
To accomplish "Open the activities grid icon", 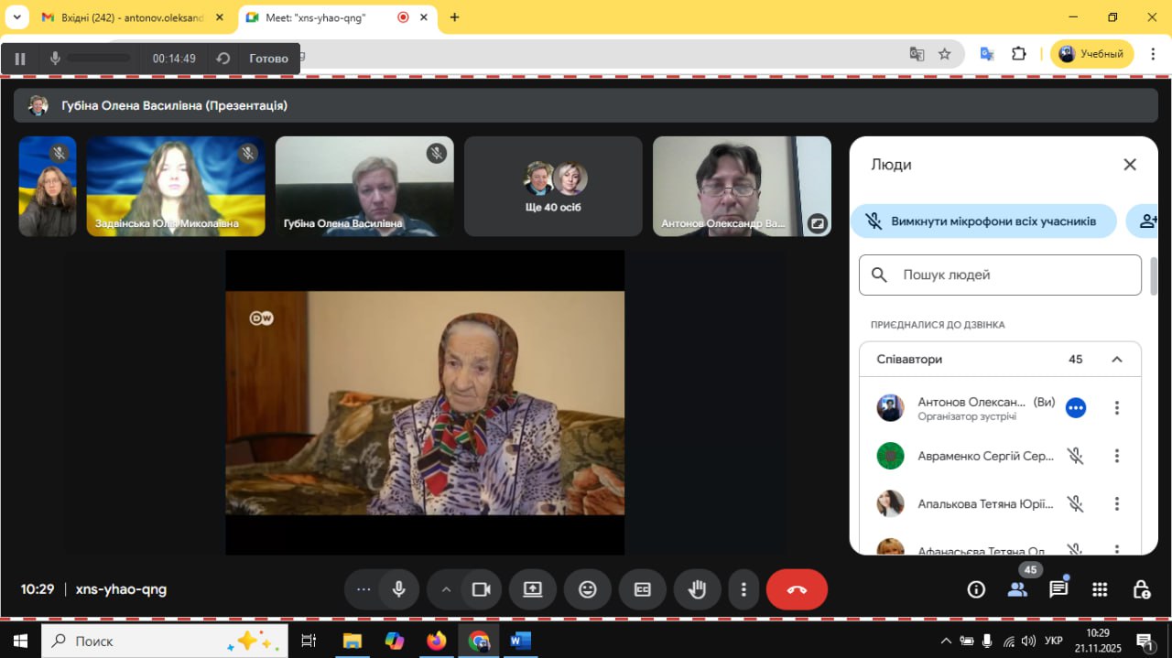I will coord(1100,589).
